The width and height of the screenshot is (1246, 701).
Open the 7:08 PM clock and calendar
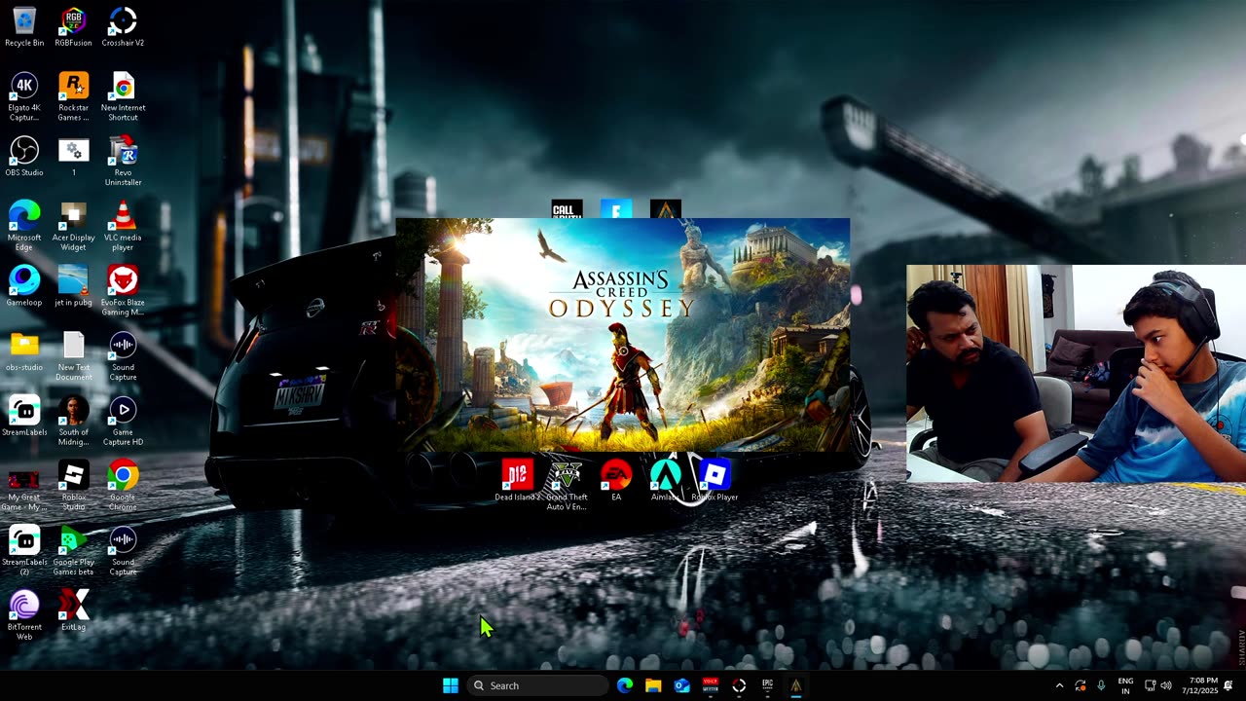(1202, 685)
